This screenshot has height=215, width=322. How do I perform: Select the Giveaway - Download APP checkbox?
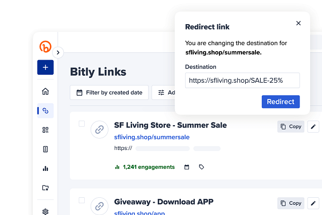pyautogui.click(x=82, y=200)
